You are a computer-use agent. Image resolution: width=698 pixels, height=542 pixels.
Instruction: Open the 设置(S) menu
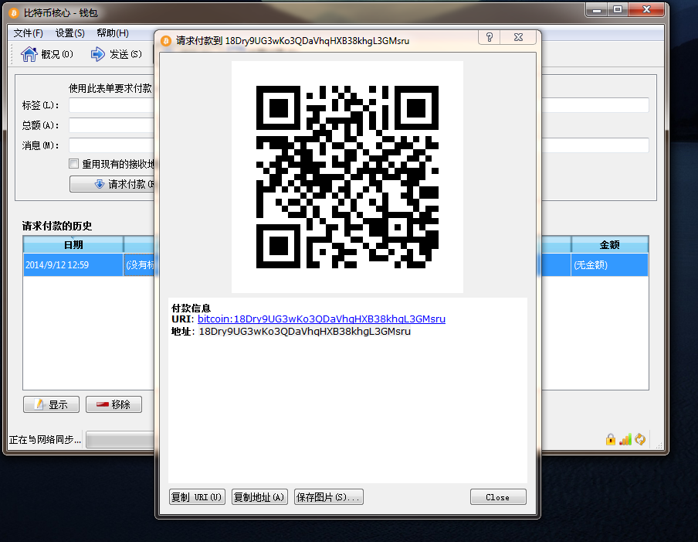(x=70, y=33)
